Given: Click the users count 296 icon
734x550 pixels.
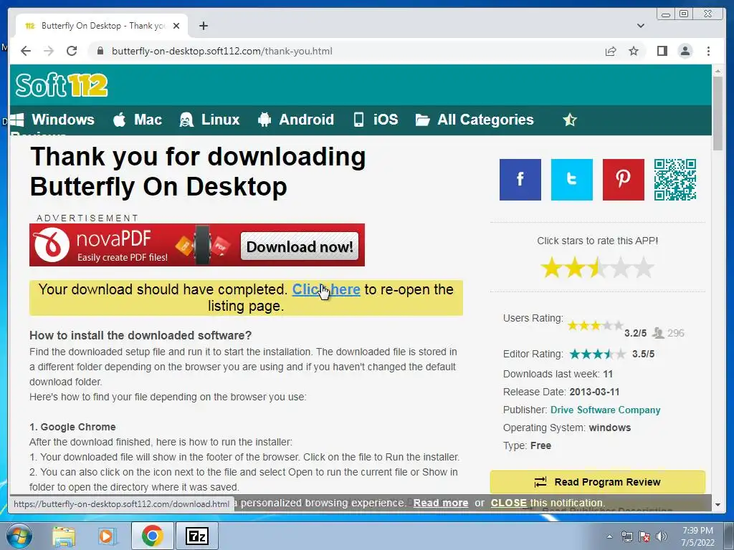Looking at the screenshot, I should tap(658, 332).
